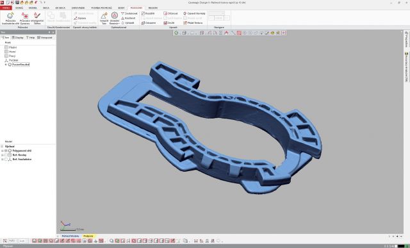Switch to the Display panel tab

click(x=17, y=38)
